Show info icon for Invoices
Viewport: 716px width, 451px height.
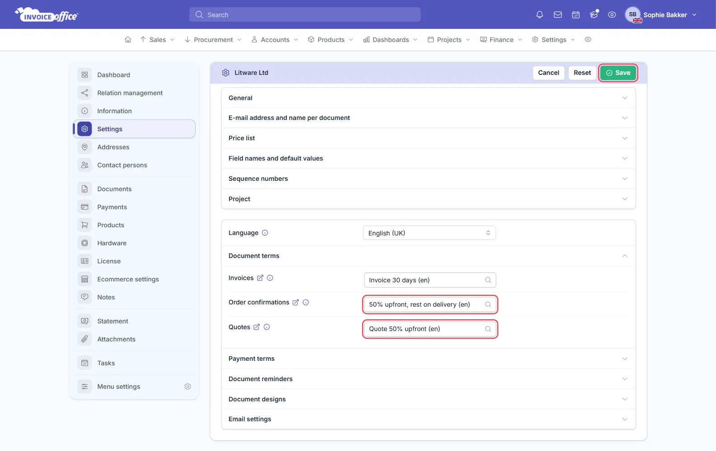coord(270,278)
